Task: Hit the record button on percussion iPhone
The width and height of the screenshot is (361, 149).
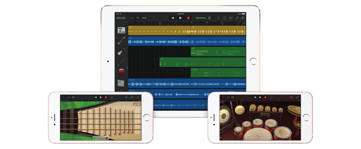Action: point(265,97)
